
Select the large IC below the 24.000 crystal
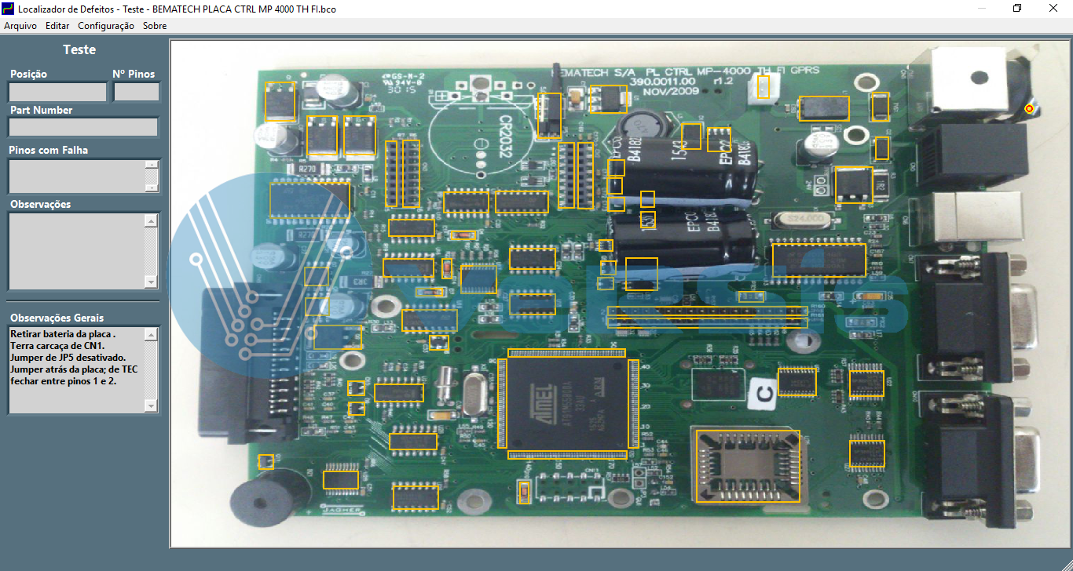[819, 260]
